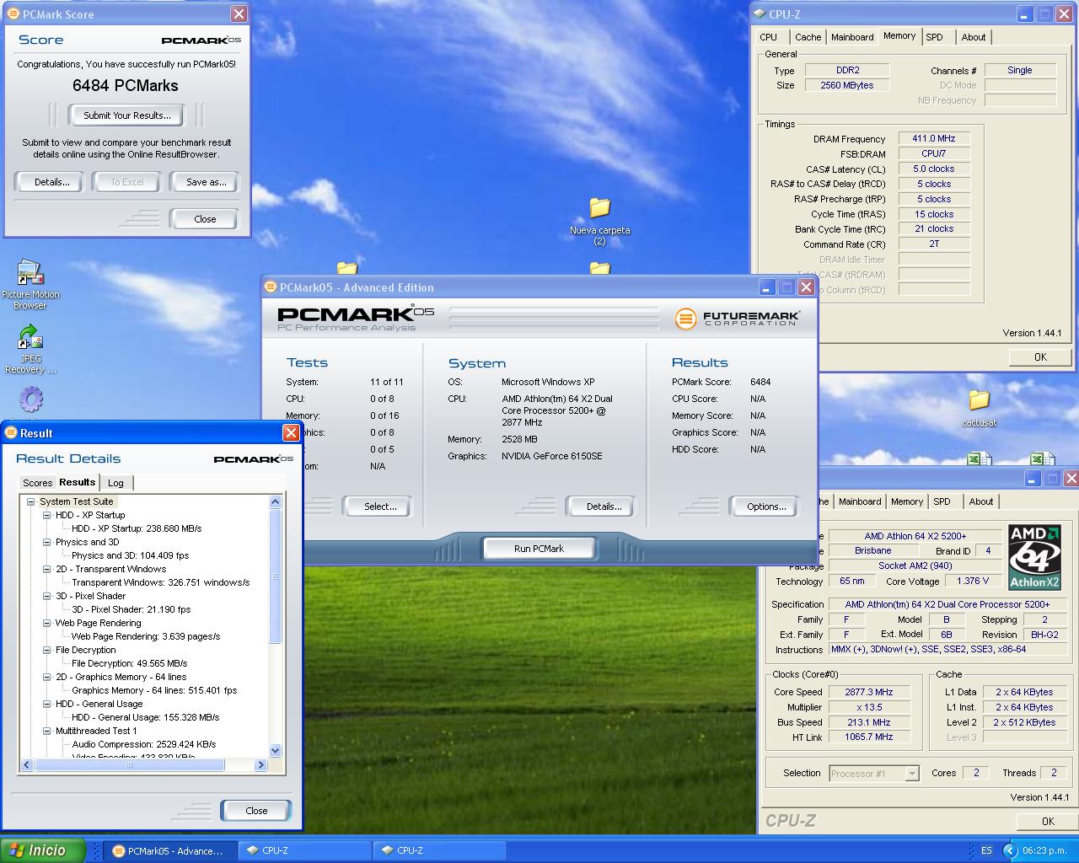1079x863 pixels.
Task: Click the Inicio start button
Action: [43, 850]
